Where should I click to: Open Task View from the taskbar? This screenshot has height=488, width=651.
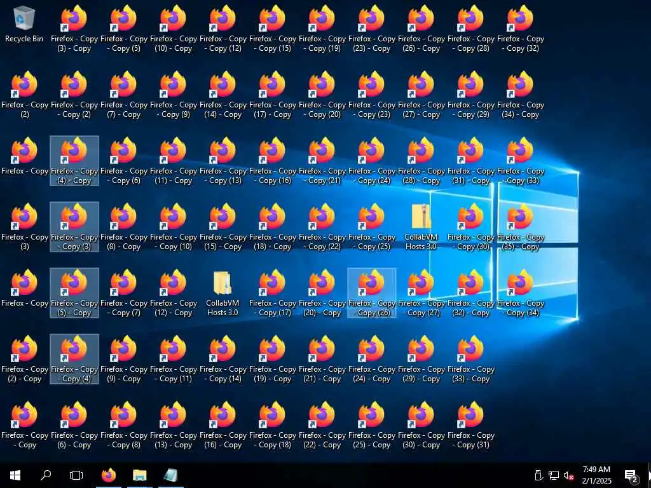click(76, 475)
